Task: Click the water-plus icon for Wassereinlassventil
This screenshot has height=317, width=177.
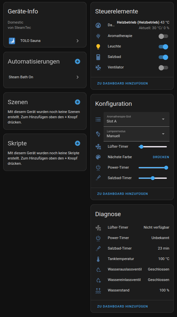Action: (x=98, y=280)
